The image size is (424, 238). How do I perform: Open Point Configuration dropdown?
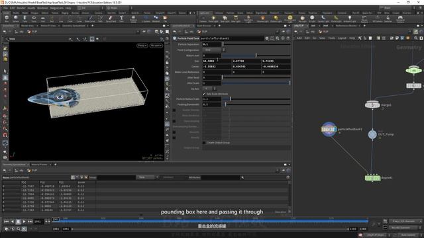pyautogui.click(x=215, y=50)
